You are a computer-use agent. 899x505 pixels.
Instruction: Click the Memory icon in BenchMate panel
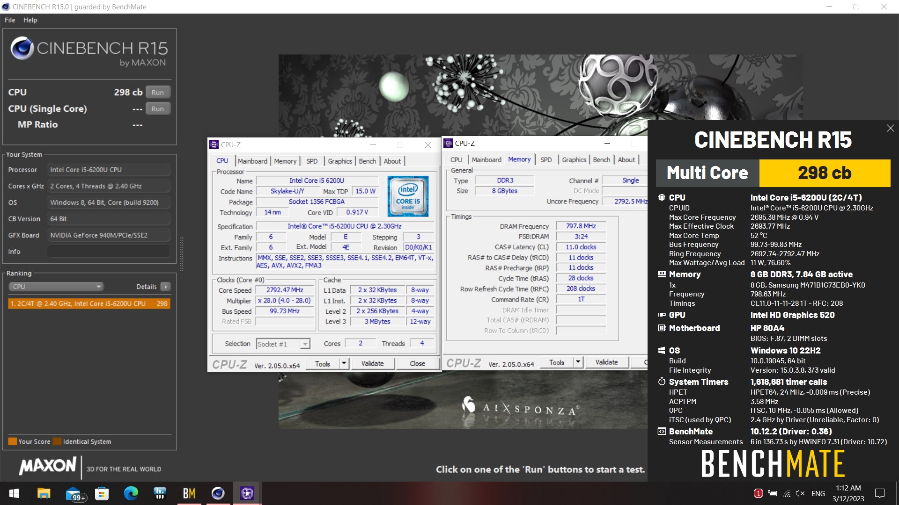(x=662, y=274)
